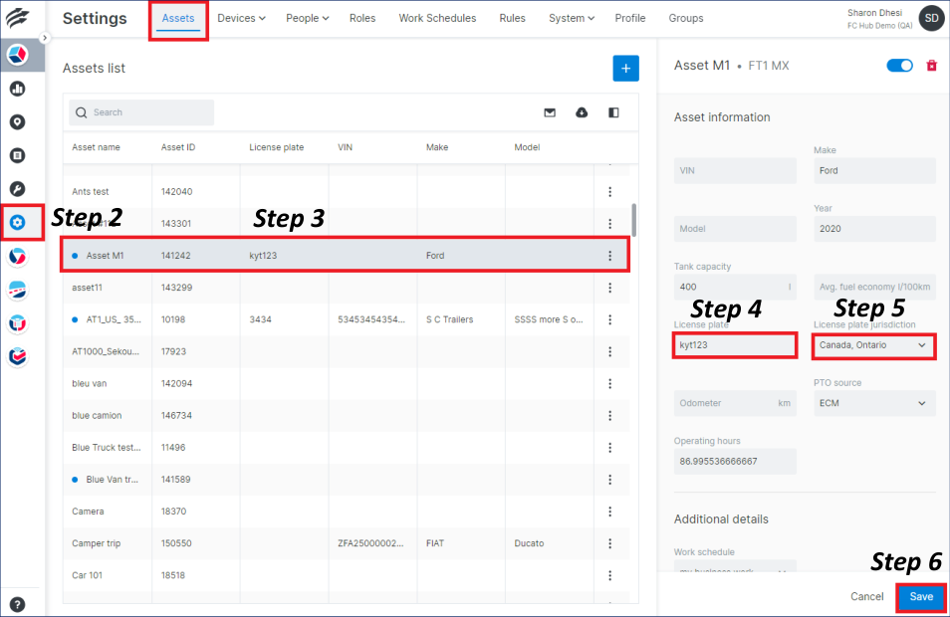Click the Save button
The width and height of the screenshot is (950, 617).
pyautogui.click(x=920, y=597)
